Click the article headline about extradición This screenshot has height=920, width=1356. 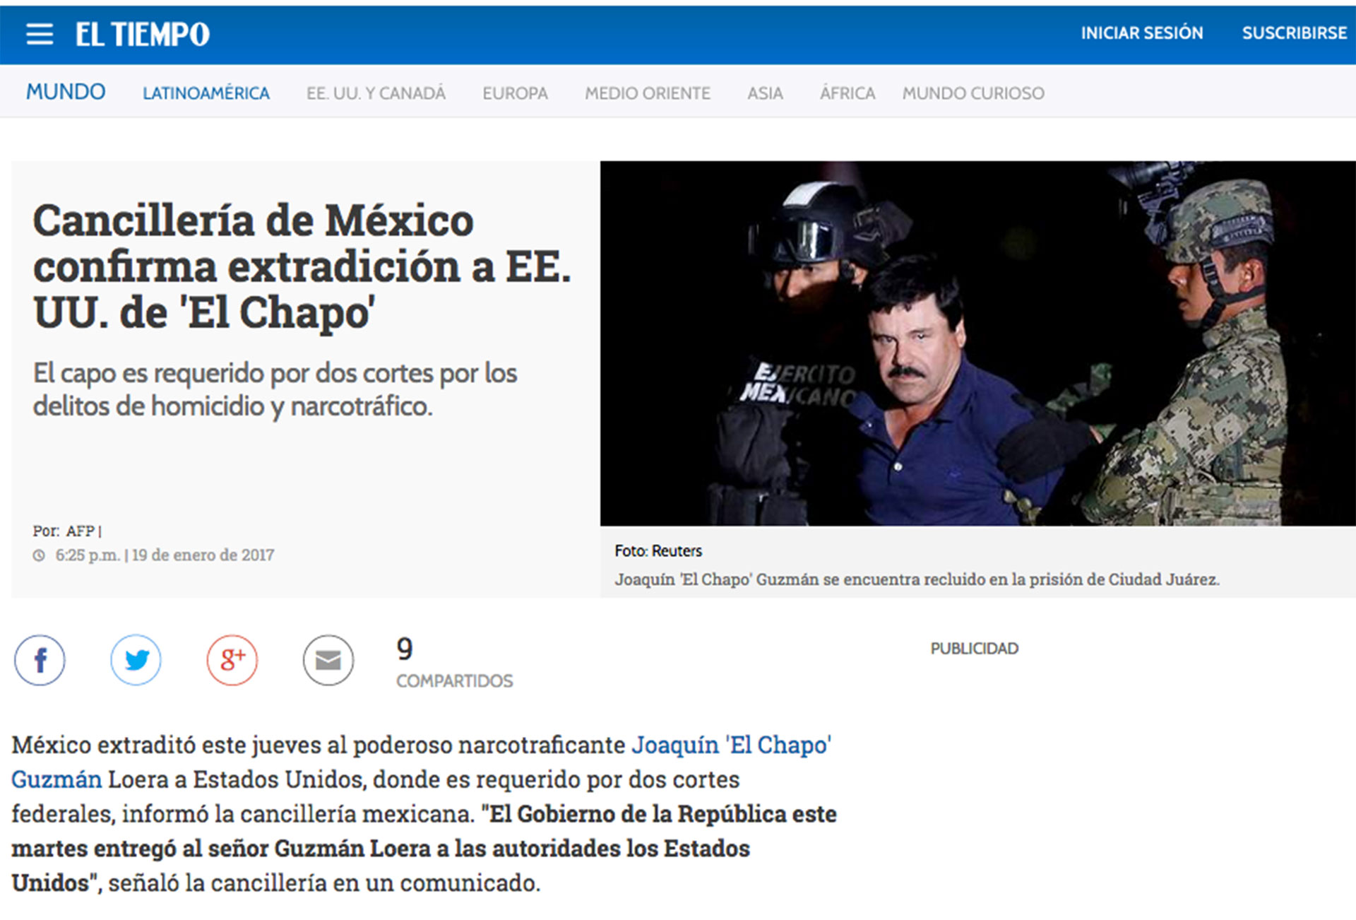302,266
